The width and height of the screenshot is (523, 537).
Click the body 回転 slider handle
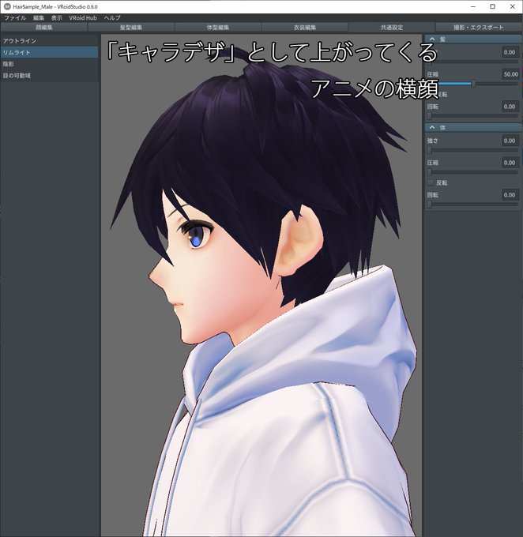coord(430,205)
